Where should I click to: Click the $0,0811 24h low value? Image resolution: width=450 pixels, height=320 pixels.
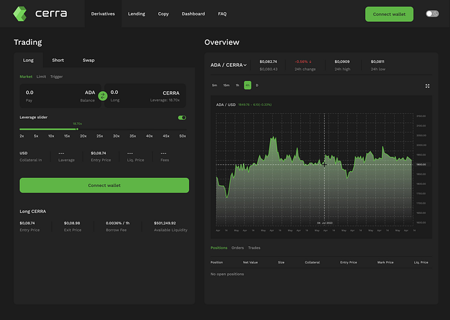[377, 62]
